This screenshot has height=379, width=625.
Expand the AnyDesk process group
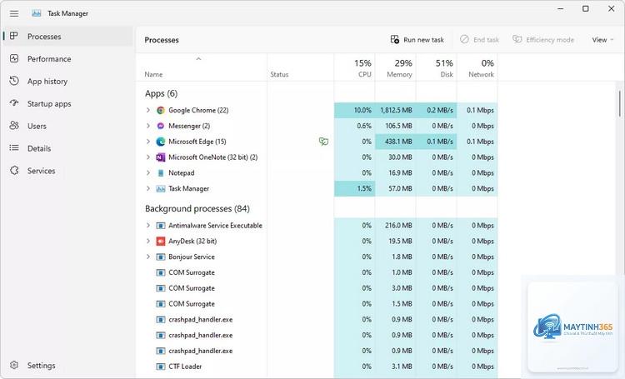pyautogui.click(x=147, y=241)
